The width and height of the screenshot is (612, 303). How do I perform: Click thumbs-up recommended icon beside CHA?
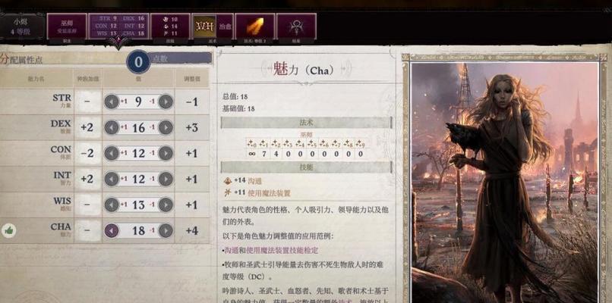pos(8,230)
